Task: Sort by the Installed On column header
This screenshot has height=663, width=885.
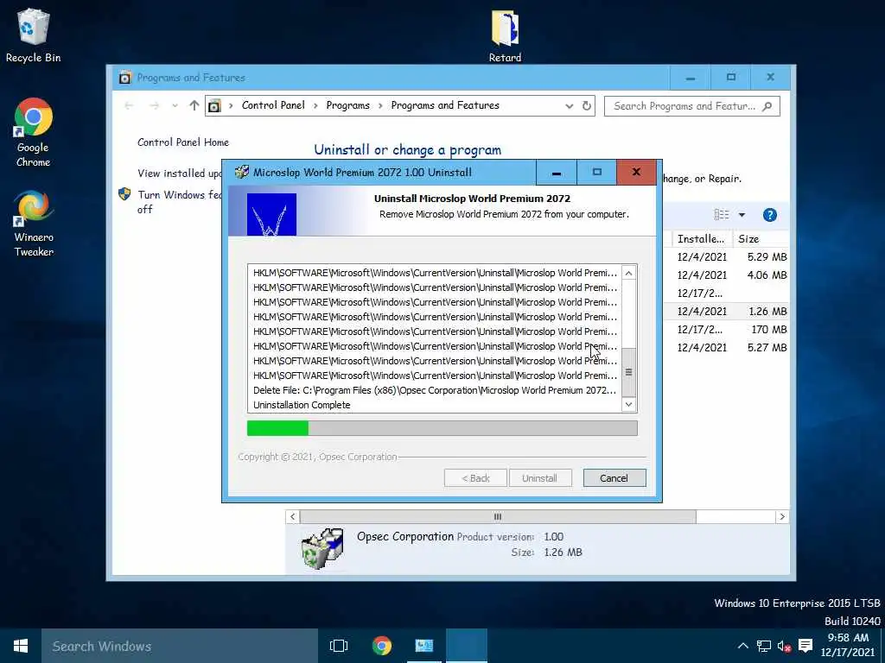Action: click(x=701, y=239)
